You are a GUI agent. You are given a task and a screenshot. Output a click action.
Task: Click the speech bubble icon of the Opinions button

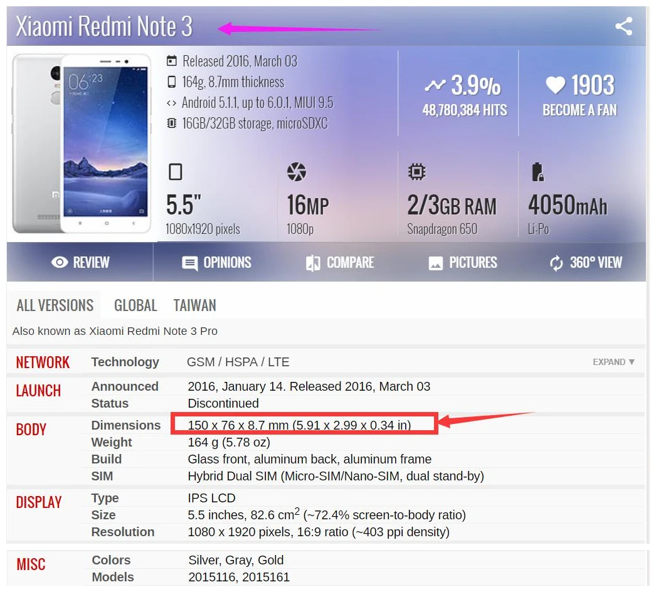click(189, 263)
